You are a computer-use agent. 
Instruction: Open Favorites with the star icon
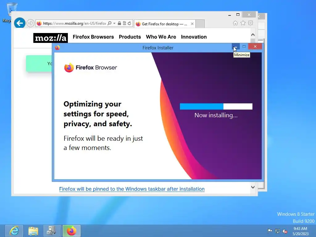(x=243, y=23)
